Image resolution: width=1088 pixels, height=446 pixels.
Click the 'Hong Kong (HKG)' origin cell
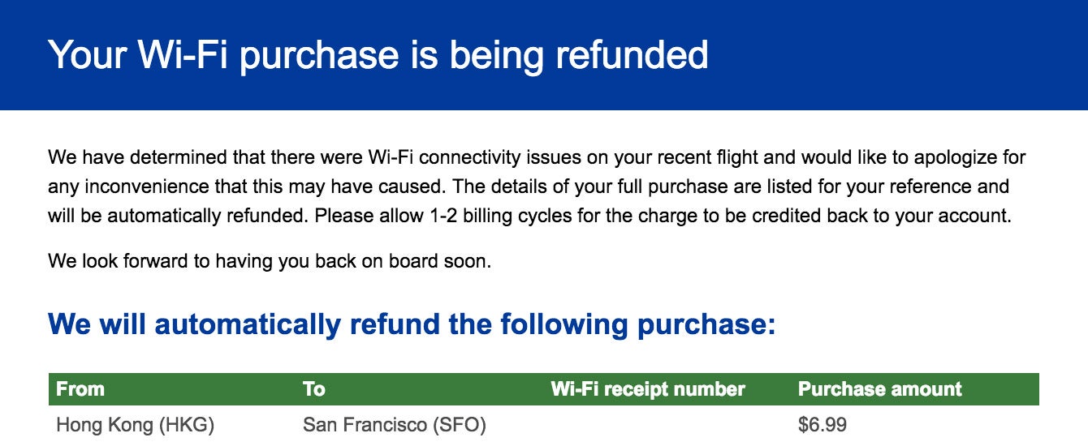click(x=135, y=425)
